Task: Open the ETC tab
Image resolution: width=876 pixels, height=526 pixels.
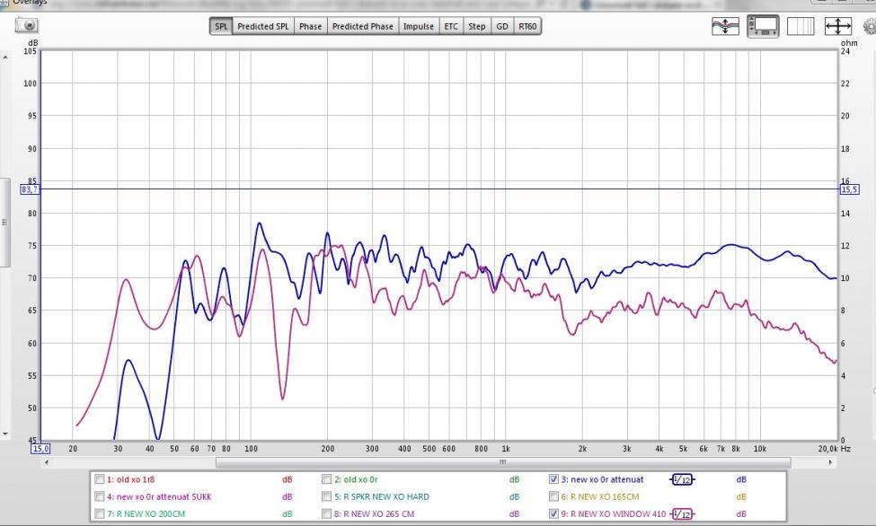Action: [x=451, y=26]
